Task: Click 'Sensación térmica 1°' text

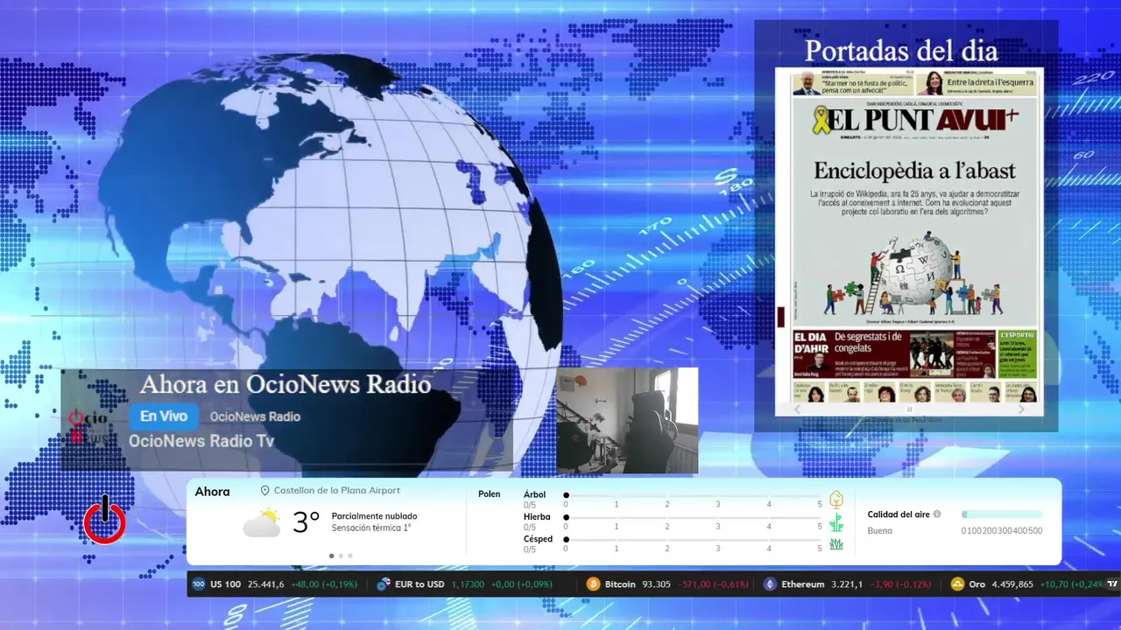Action: click(x=371, y=528)
